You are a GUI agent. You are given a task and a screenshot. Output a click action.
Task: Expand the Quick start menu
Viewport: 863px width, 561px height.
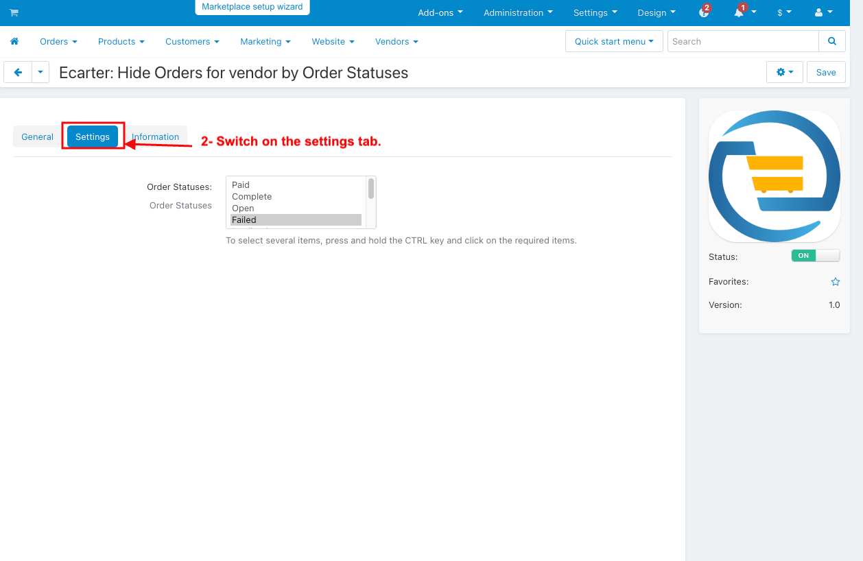pyautogui.click(x=614, y=41)
